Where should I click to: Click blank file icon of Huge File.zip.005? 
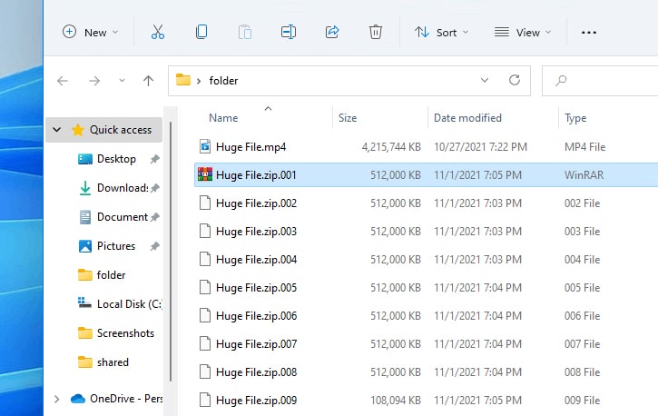(x=205, y=287)
